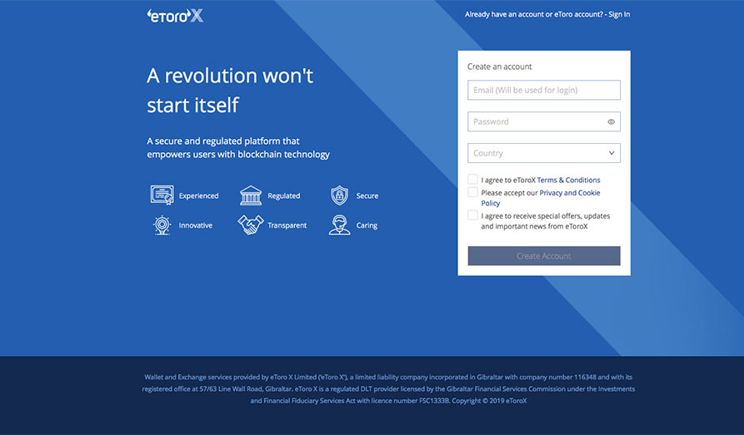Click the Regulated bank building icon

[251, 195]
